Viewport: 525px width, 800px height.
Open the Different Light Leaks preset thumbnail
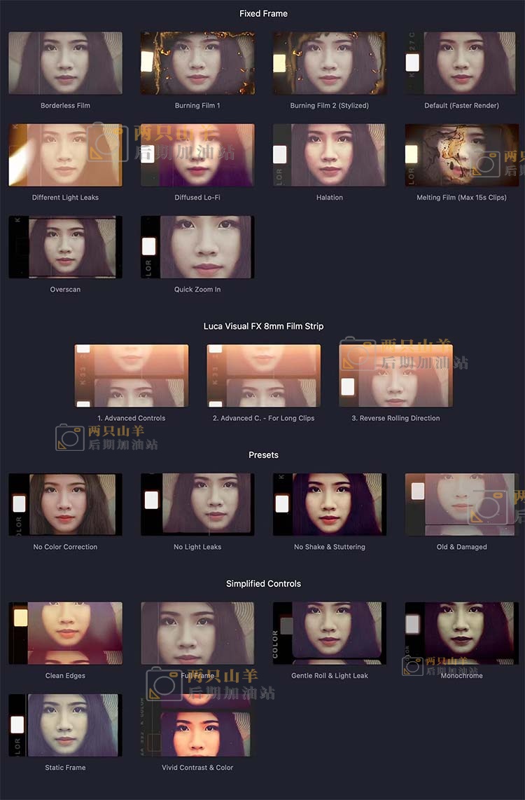pos(65,155)
